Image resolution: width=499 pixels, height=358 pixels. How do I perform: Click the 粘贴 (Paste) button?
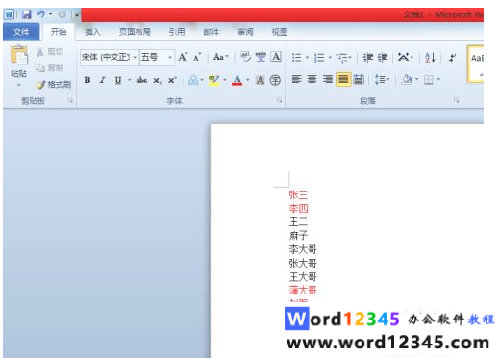19,61
